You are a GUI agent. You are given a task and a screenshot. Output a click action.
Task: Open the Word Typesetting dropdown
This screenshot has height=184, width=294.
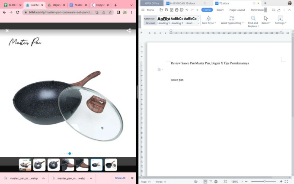coord(232,20)
